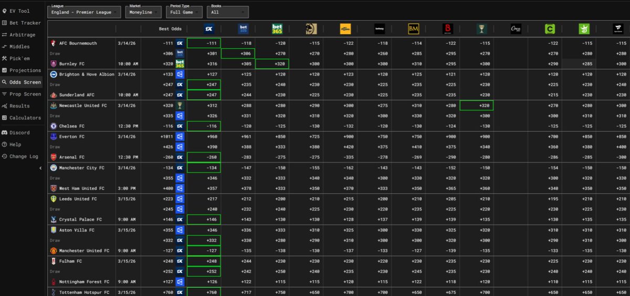Screen dimensions: 630x296
Task: Open the Calculators page
Action: (22, 118)
